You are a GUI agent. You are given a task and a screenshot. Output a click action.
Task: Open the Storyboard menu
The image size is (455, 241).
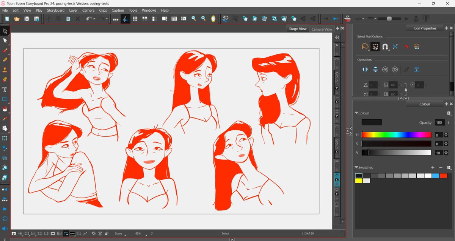[x=56, y=10]
